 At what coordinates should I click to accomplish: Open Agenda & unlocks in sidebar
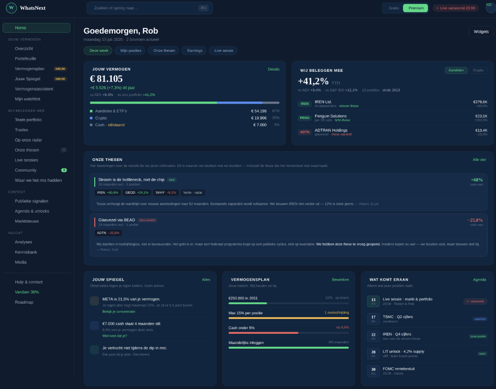pos(37,211)
